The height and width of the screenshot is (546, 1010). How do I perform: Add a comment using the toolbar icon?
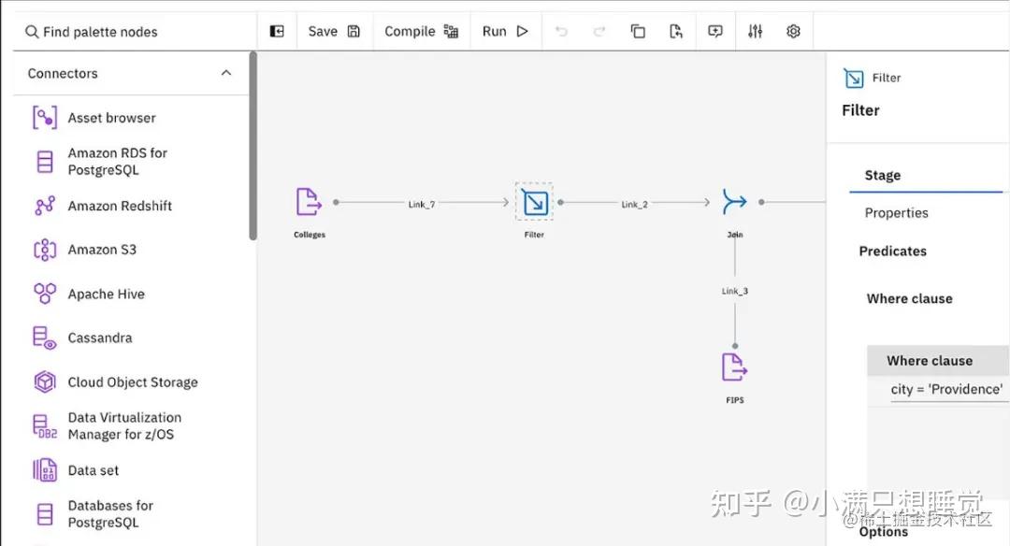(x=715, y=31)
